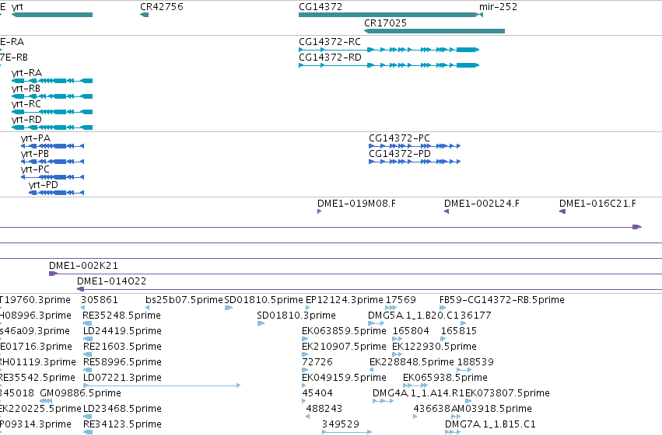Select EST EK073807.5prime
The image size is (662, 436).
coord(468,402)
